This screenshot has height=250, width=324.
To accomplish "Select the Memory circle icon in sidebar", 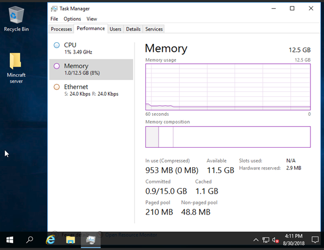I will click(56, 66).
